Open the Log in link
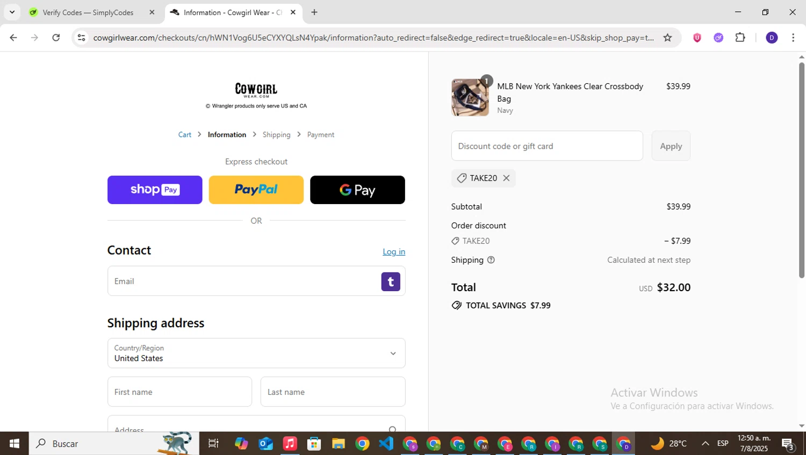This screenshot has height=455, width=806. 394,251
